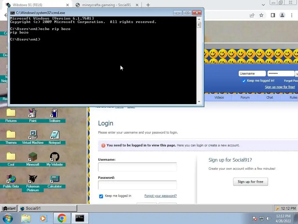Open Action Center flag tray icon
298x224 pixels.
(255, 218)
